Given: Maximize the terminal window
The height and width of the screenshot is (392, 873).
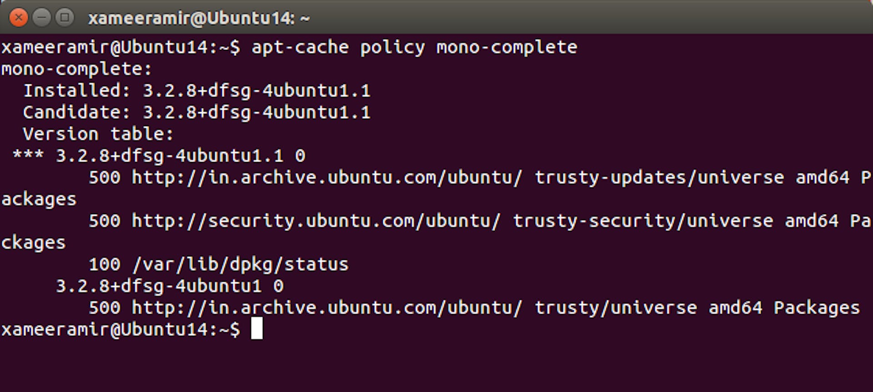Looking at the screenshot, I should [x=65, y=18].
